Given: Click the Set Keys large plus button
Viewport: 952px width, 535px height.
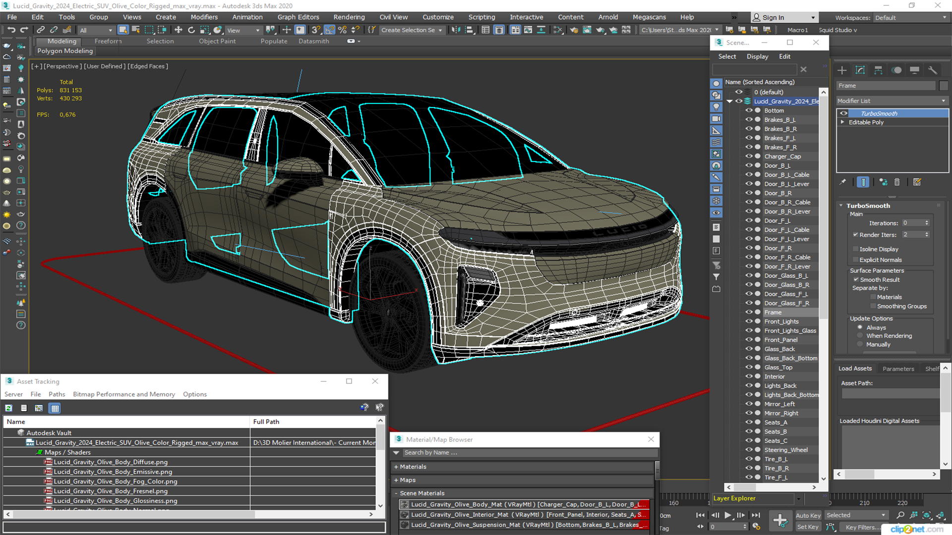Looking at the screenshot, I should [780, 521].
